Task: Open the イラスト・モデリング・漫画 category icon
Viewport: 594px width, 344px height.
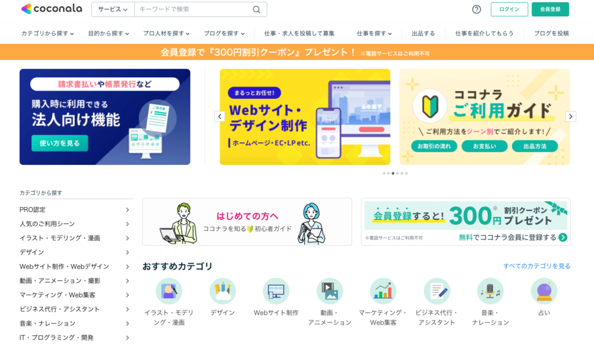Action: (169, 291)
